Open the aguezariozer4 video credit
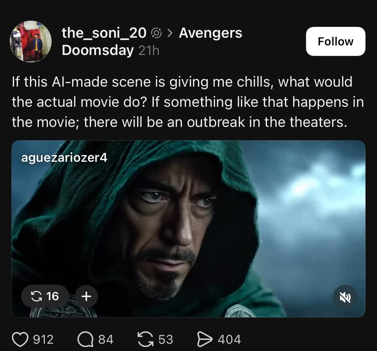Screen dimensions: 377x351 (x=64, y=158)
